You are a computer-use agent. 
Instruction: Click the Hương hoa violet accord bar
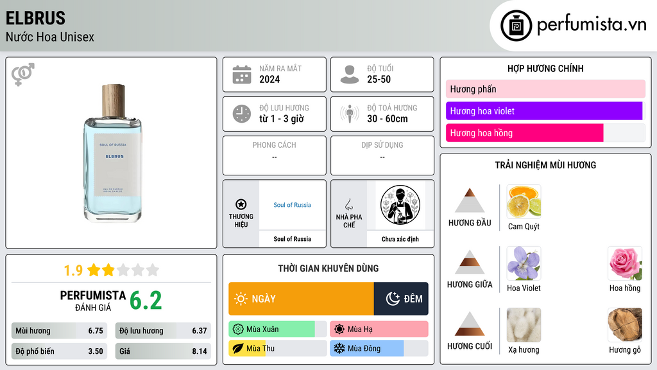pyautogui.click(x=544, y=111)
